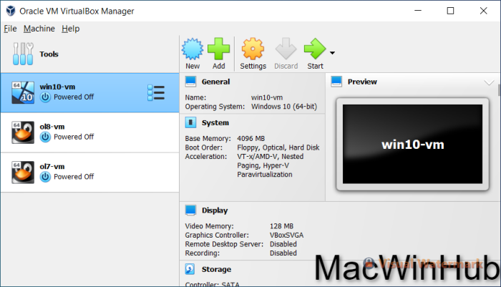This screenshot has height=287, width=501.
Task: Click the ol7-vm penguin icon
Action: click(x=23, y=172)
